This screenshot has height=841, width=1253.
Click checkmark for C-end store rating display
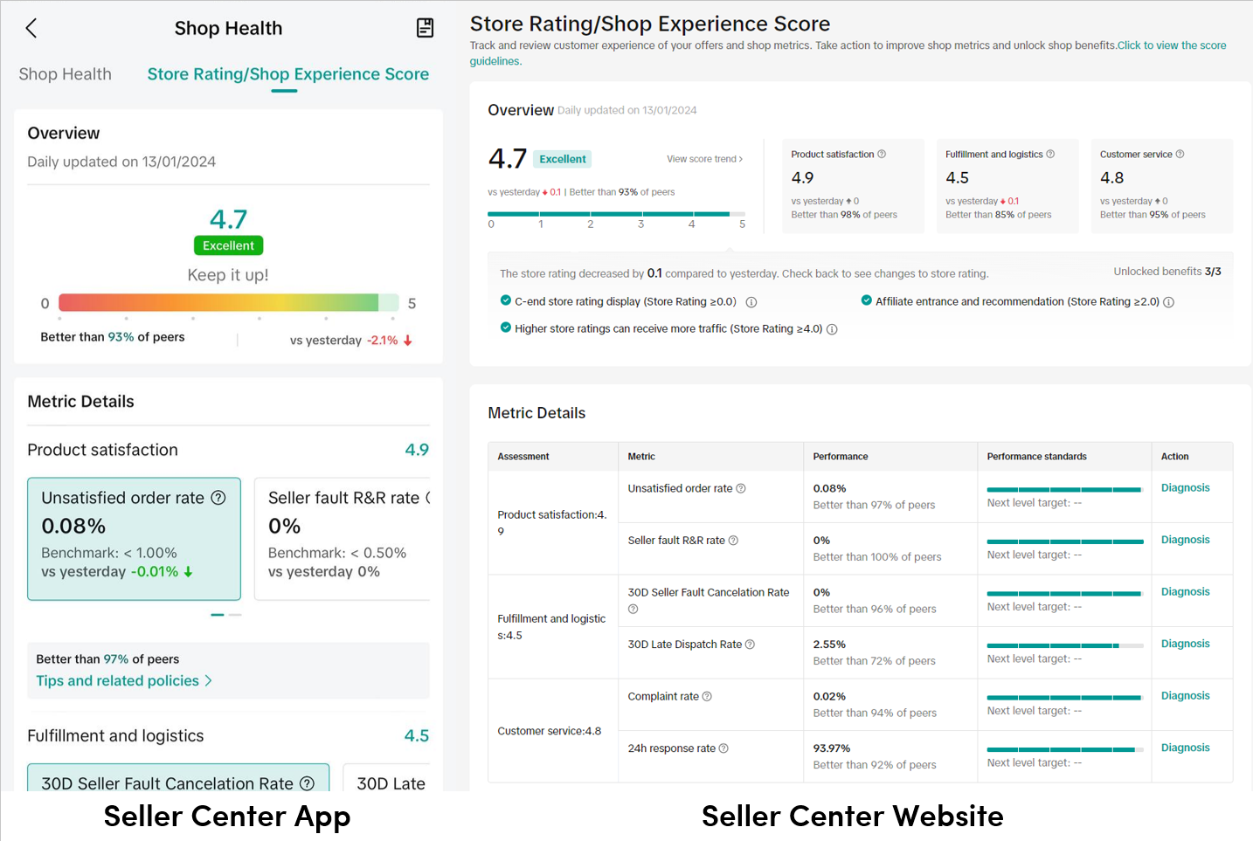[505, 300]
